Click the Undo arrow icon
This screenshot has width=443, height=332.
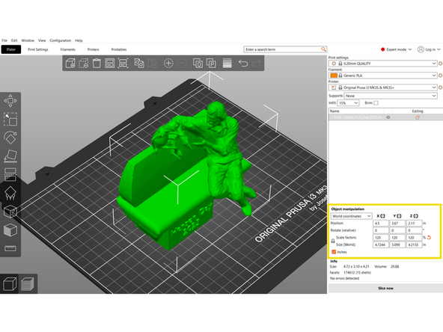click(243, 63)
